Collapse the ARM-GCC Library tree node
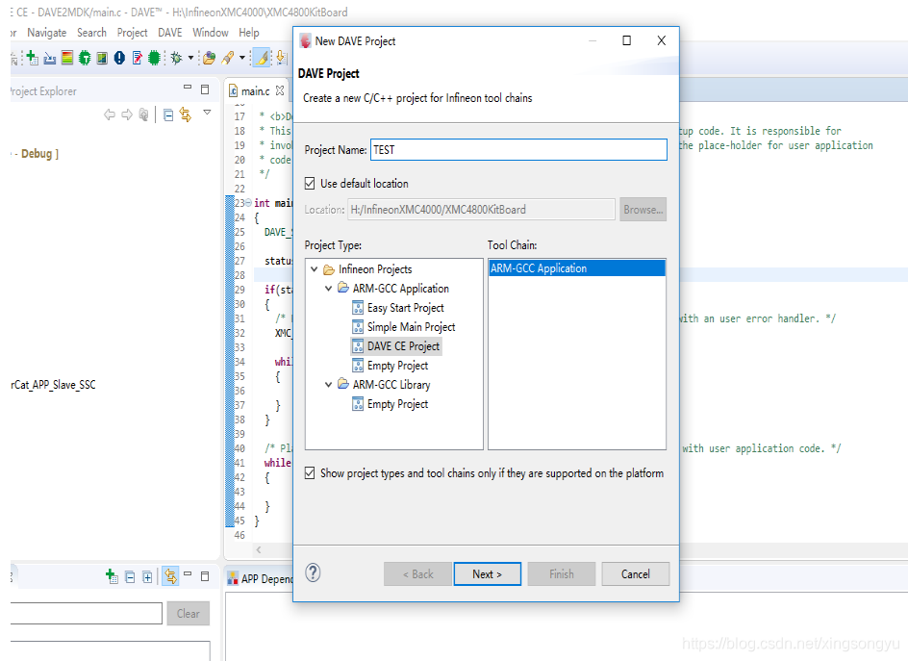Screen dimensions: 908x661 [328, 384]
